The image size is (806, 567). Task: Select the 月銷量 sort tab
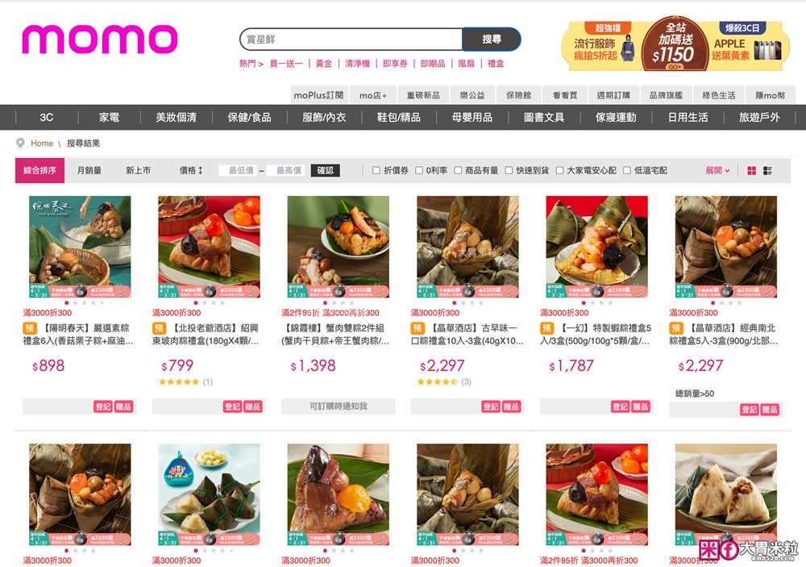(x=89, y=170)
